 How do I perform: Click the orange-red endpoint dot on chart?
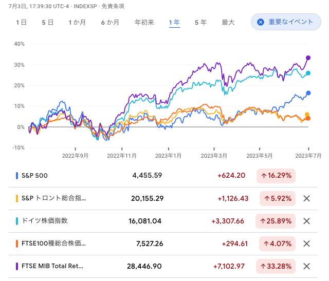308,119
